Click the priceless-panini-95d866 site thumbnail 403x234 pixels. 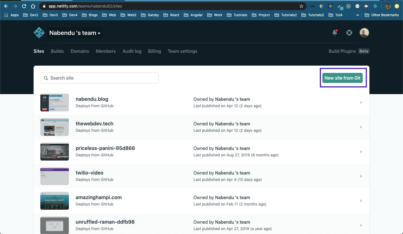[x=55, y=152]
